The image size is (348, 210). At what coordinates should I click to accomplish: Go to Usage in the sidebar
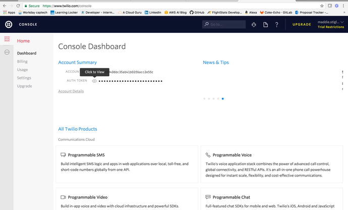point(22,70)
